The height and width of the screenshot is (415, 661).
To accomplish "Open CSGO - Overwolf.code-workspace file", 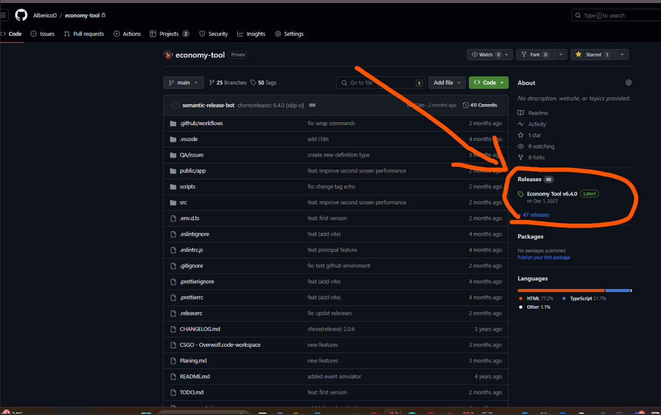I will [220, 345].
